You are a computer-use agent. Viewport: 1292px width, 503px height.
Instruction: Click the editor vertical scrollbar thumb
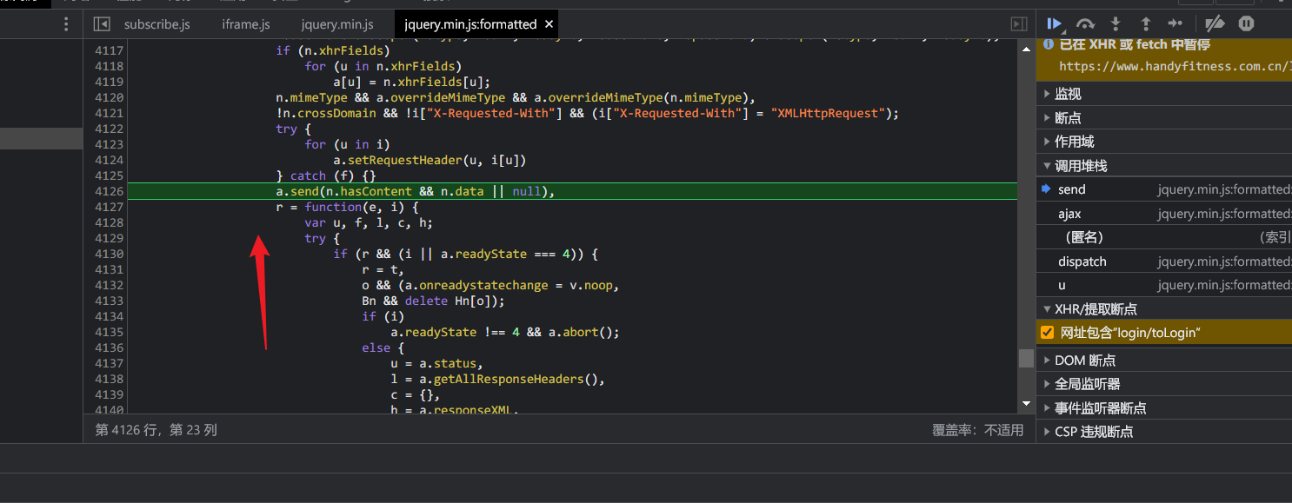pyautogui.click(x=1027, y=359)
